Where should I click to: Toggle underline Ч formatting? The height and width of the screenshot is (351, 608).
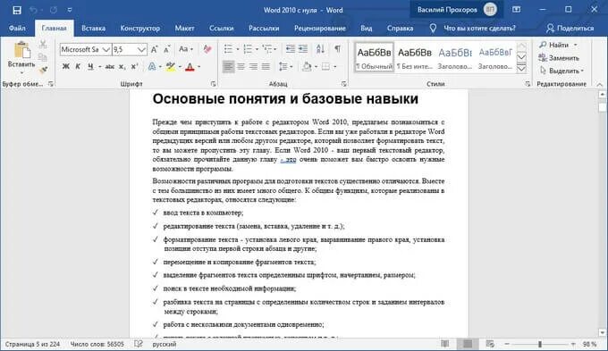[90, 67]
